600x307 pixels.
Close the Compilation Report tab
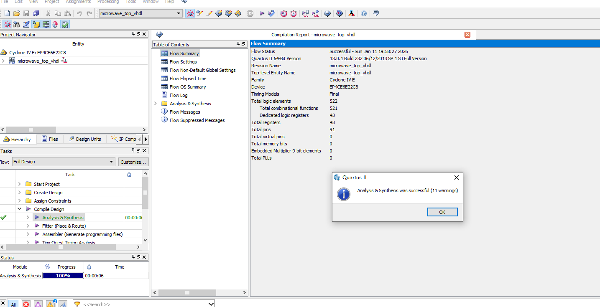467,35
